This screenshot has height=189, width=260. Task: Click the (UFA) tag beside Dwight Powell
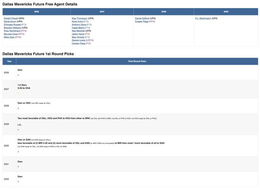point(21,18)
